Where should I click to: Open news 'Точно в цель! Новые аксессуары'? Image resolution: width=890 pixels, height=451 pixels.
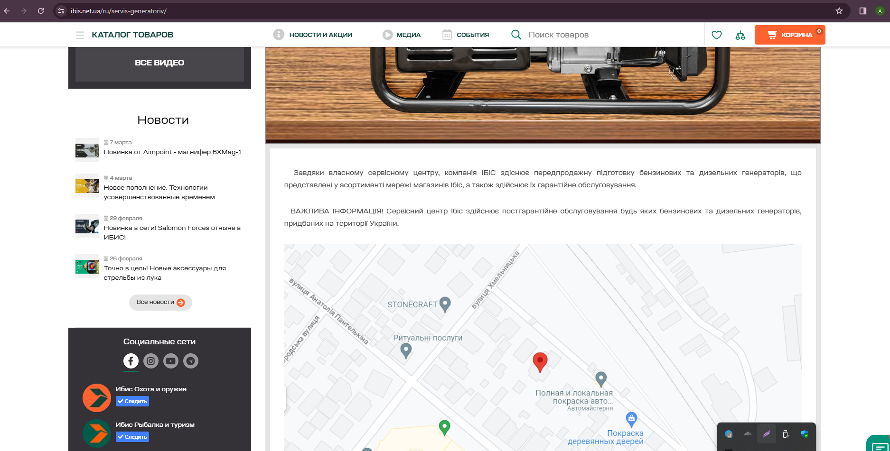(x=165, y=273)
